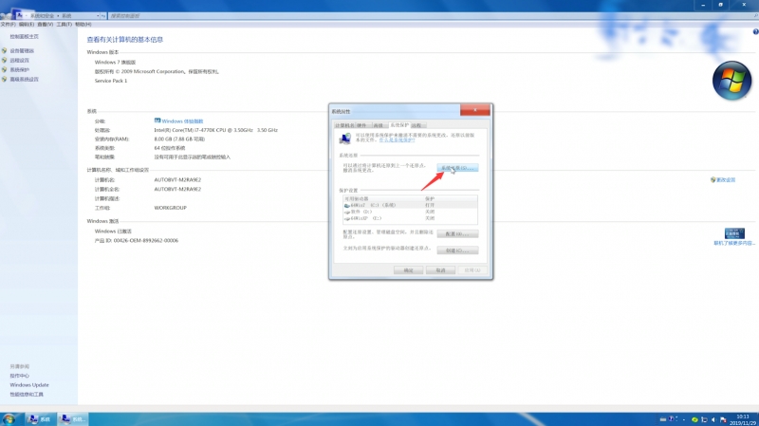Click shield icon beside 系统保护 sidebar link

pos(5,69)
